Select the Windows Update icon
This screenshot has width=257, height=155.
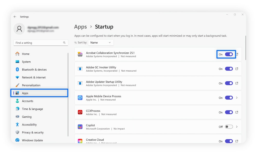click(17, 140)
